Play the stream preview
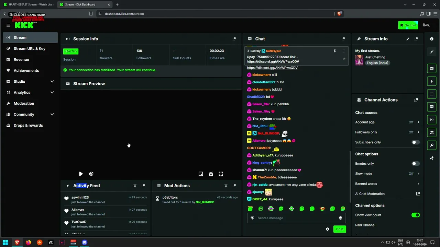Image resolution: width=440 pixels, height=247 pixels. 81,174
